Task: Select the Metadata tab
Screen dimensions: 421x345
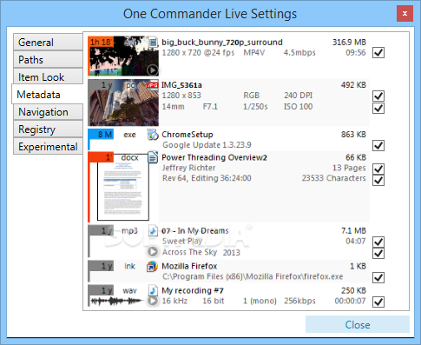Action: [x=48, y=95]
